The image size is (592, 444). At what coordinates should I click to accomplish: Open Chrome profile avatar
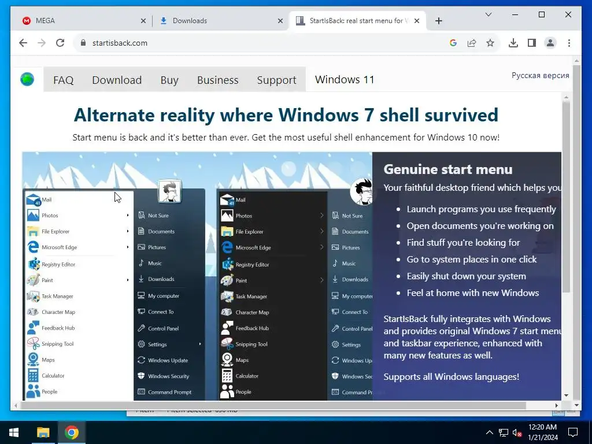click(550, 43)
